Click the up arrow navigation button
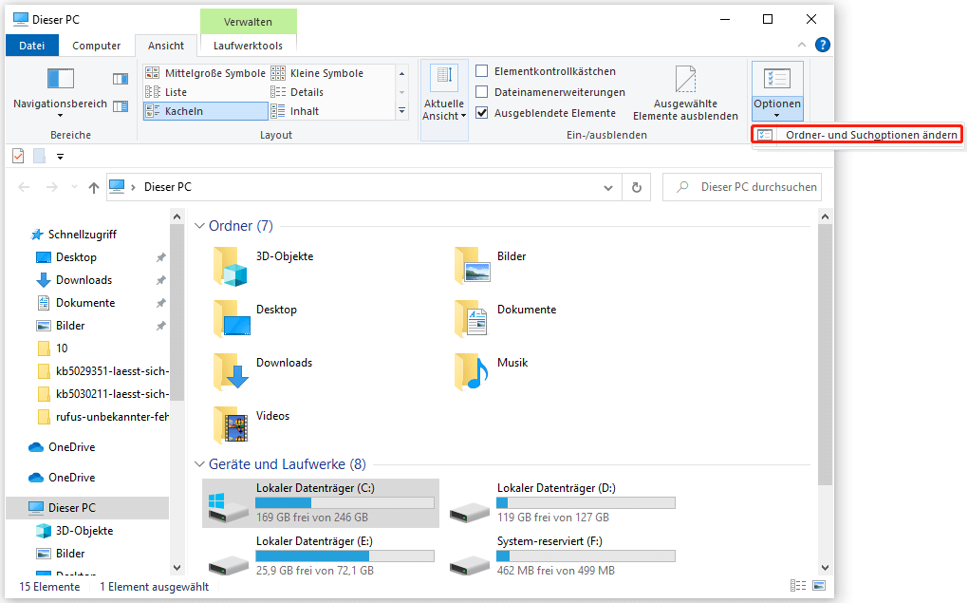The height and width of the screenshot is (603, 968). (93, 187)
